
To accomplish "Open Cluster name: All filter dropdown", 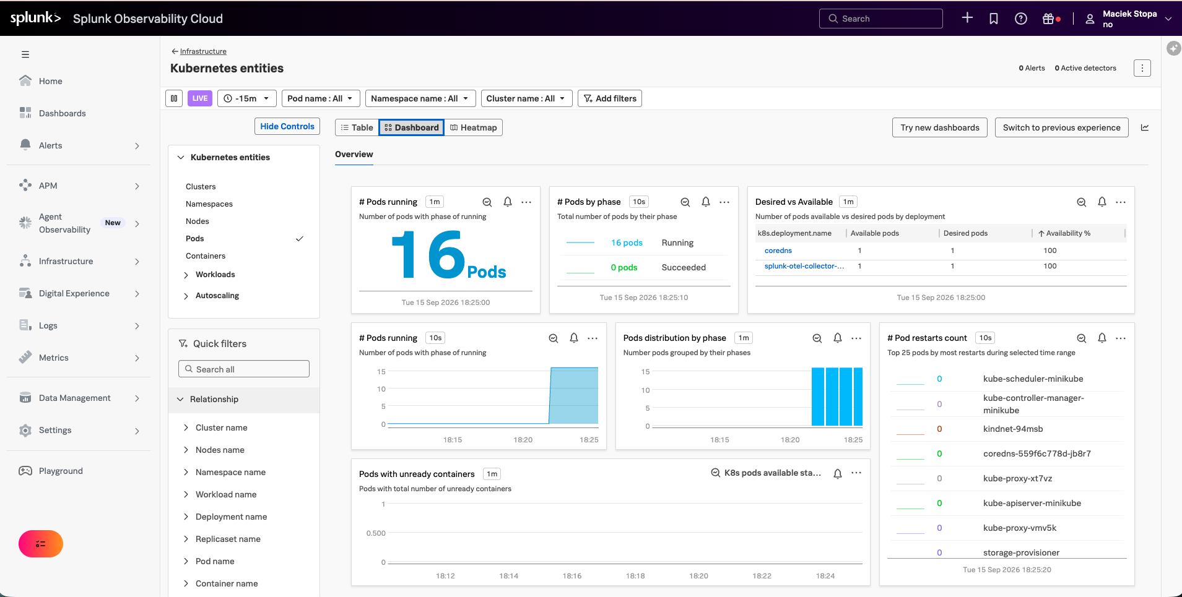I will coord(526,98).
